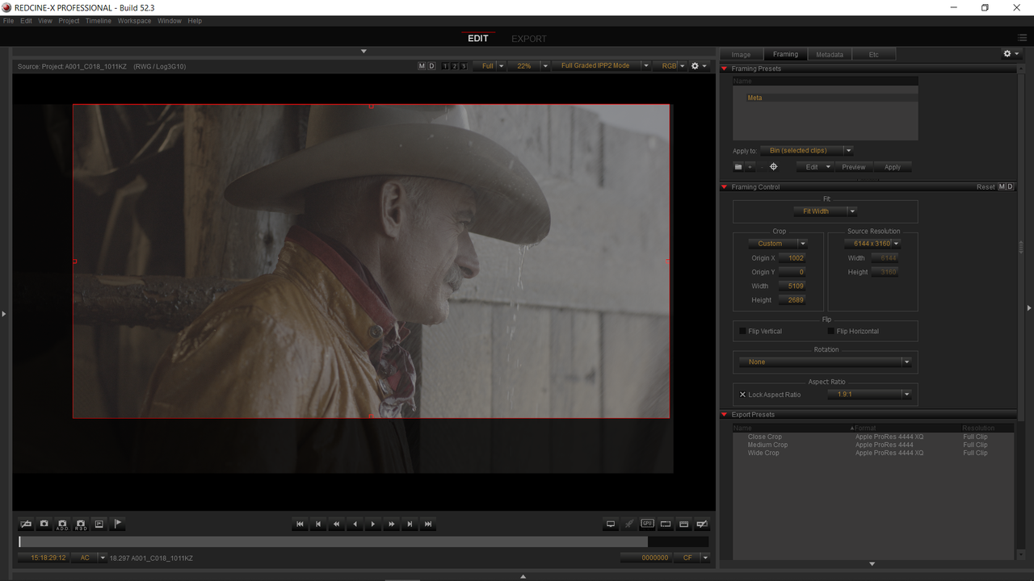Viewport: 1034px width, 581px height.
Task: Jump to the last frame of the clip
Action: (x=428, y=524)
